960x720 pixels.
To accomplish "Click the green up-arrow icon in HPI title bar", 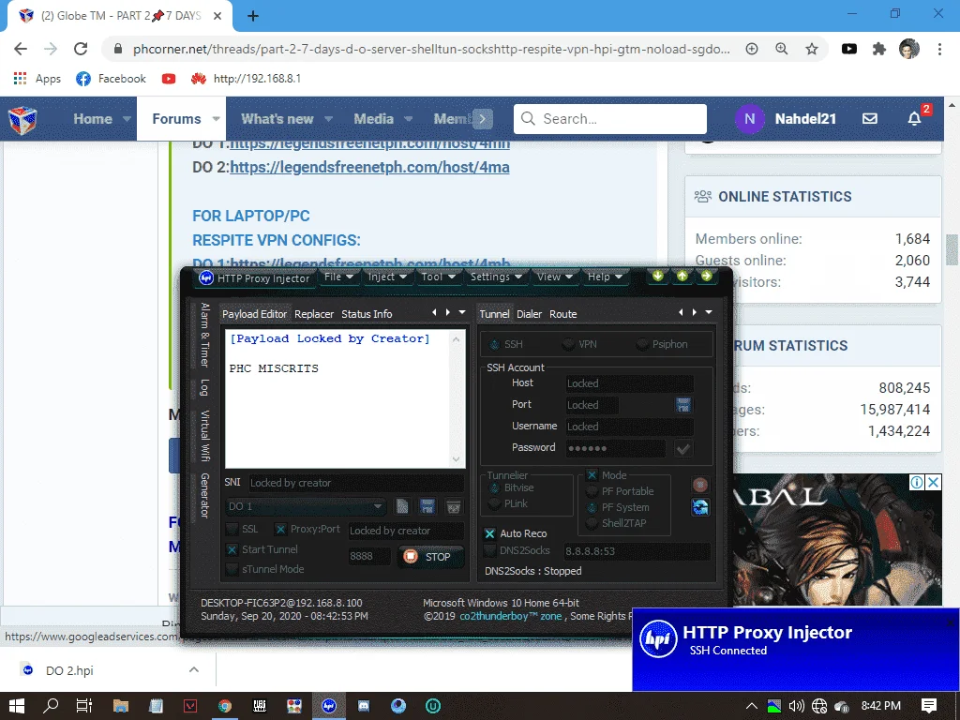I will tap(682, 277).
